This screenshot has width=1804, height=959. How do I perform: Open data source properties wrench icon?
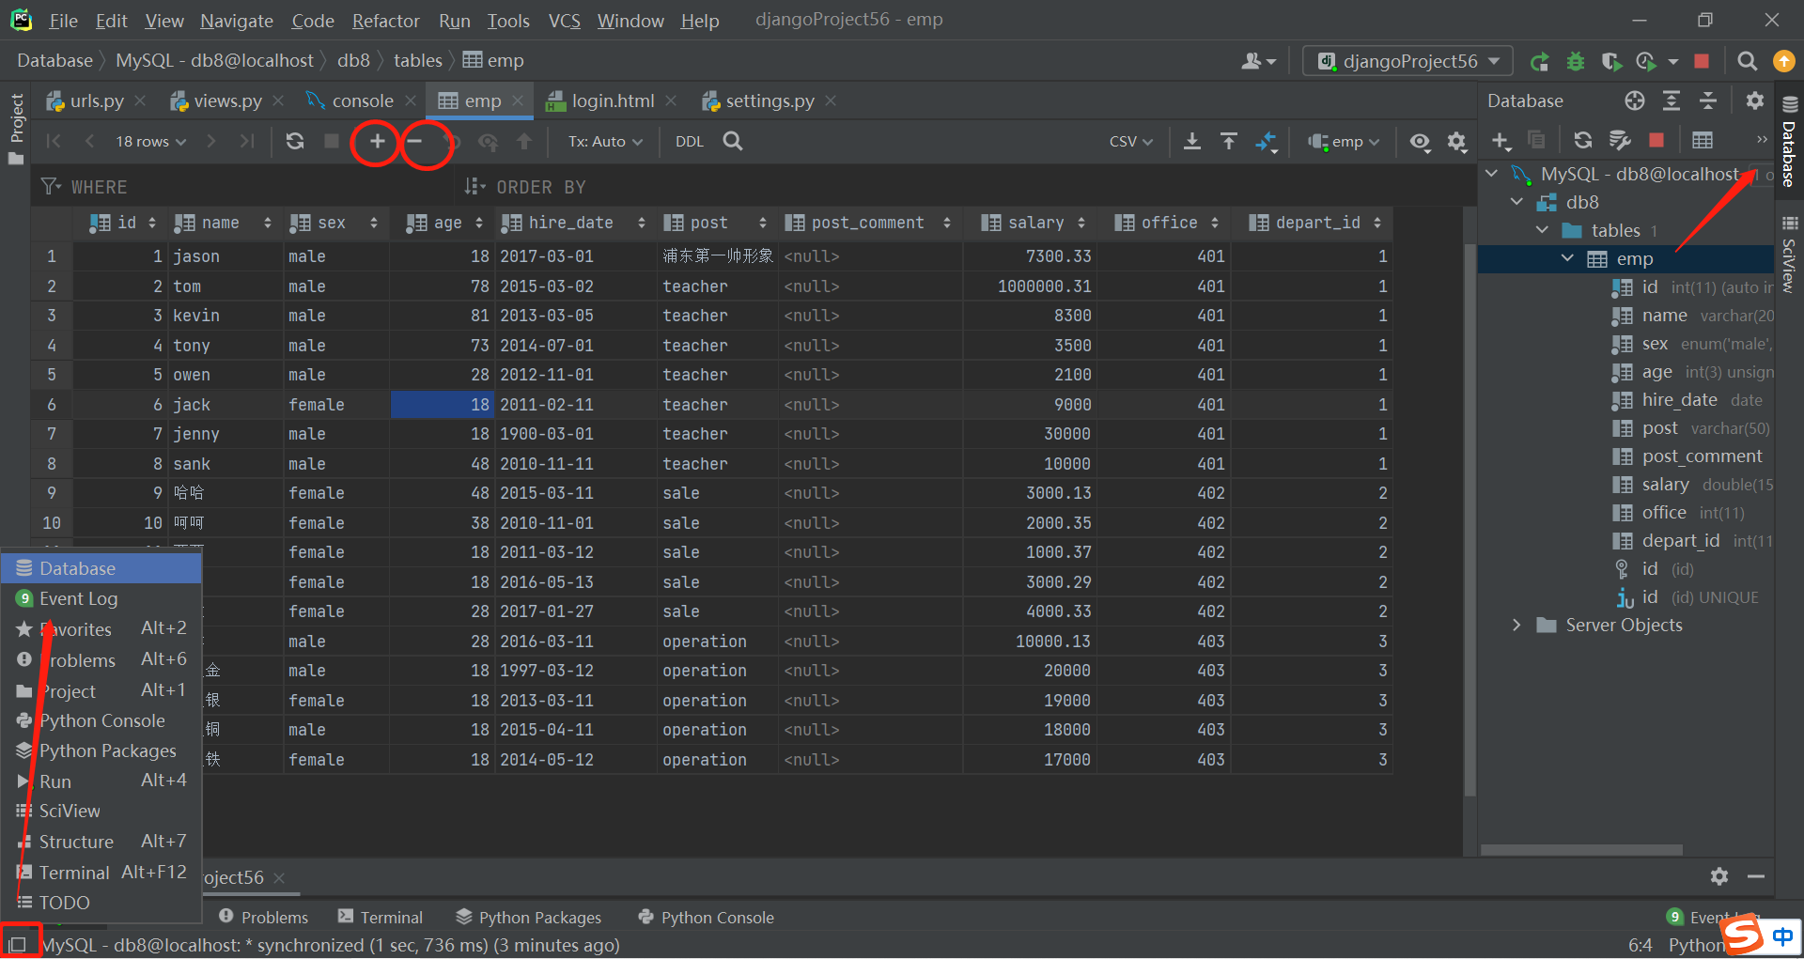tap(1620, 140)
